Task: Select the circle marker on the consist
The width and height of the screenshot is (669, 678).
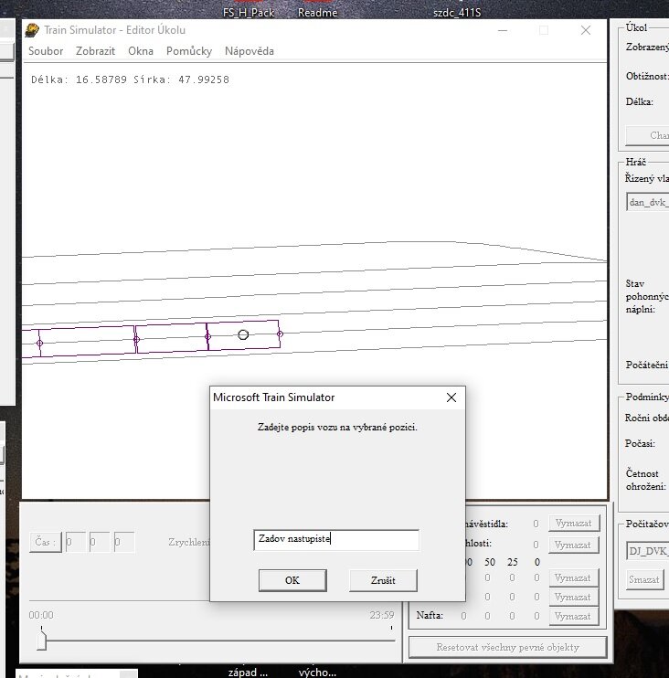Action: point(243,334)
